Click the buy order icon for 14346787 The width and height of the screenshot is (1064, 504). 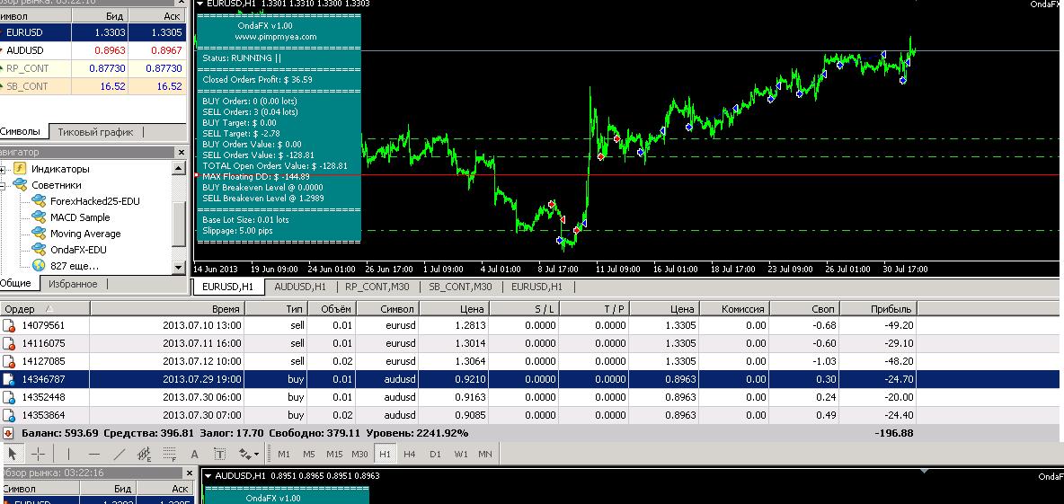[9, 379]
